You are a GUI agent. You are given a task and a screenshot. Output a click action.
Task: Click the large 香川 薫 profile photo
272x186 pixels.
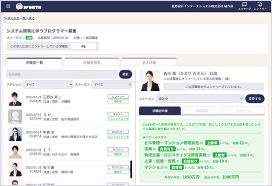click(x=150, y=80)
